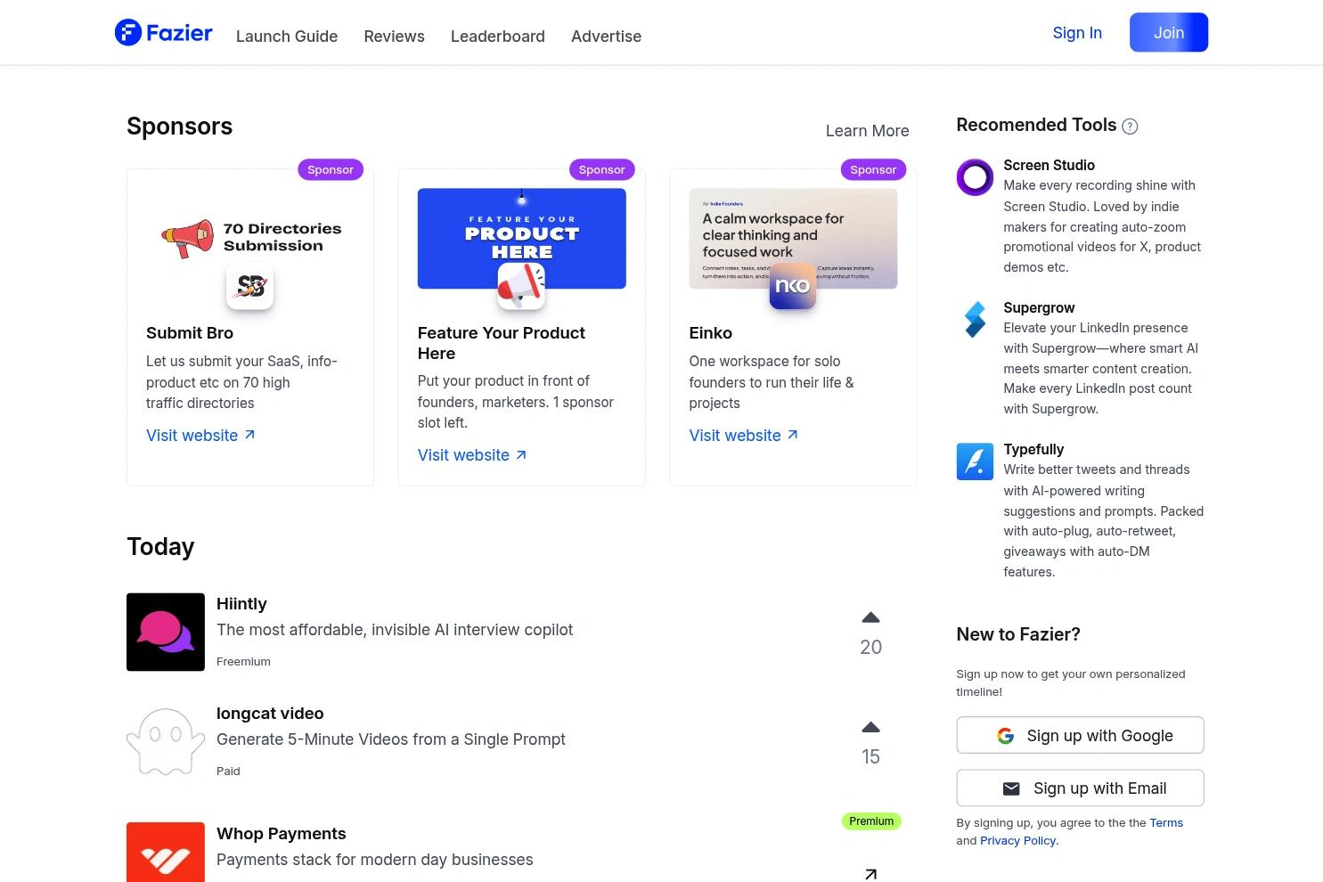Click 'Generate 5-Minute Videos from a Single Prompt'
The width and height of the screenshot is (1323, 882).
pos(391,739)
